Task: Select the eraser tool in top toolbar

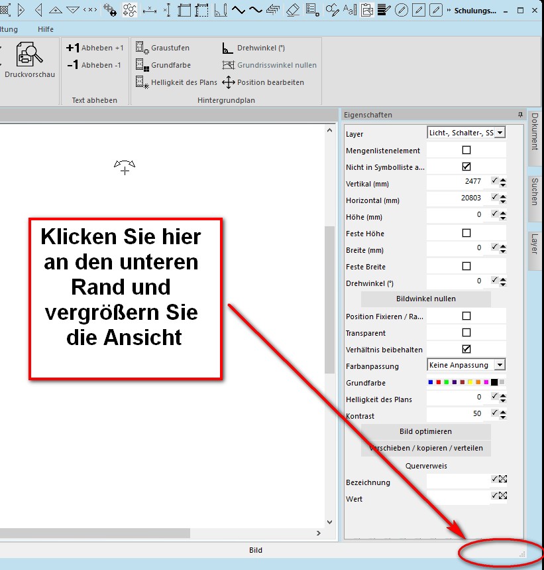Action: click(293, 10)
